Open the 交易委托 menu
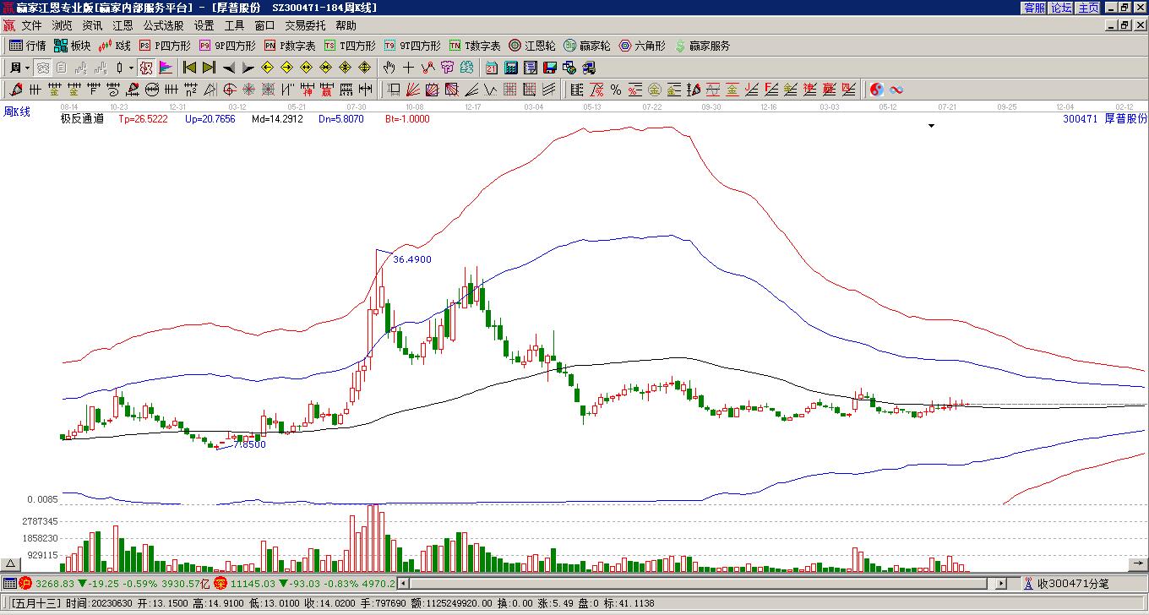 pyautogui.click(x=305, y=26)
